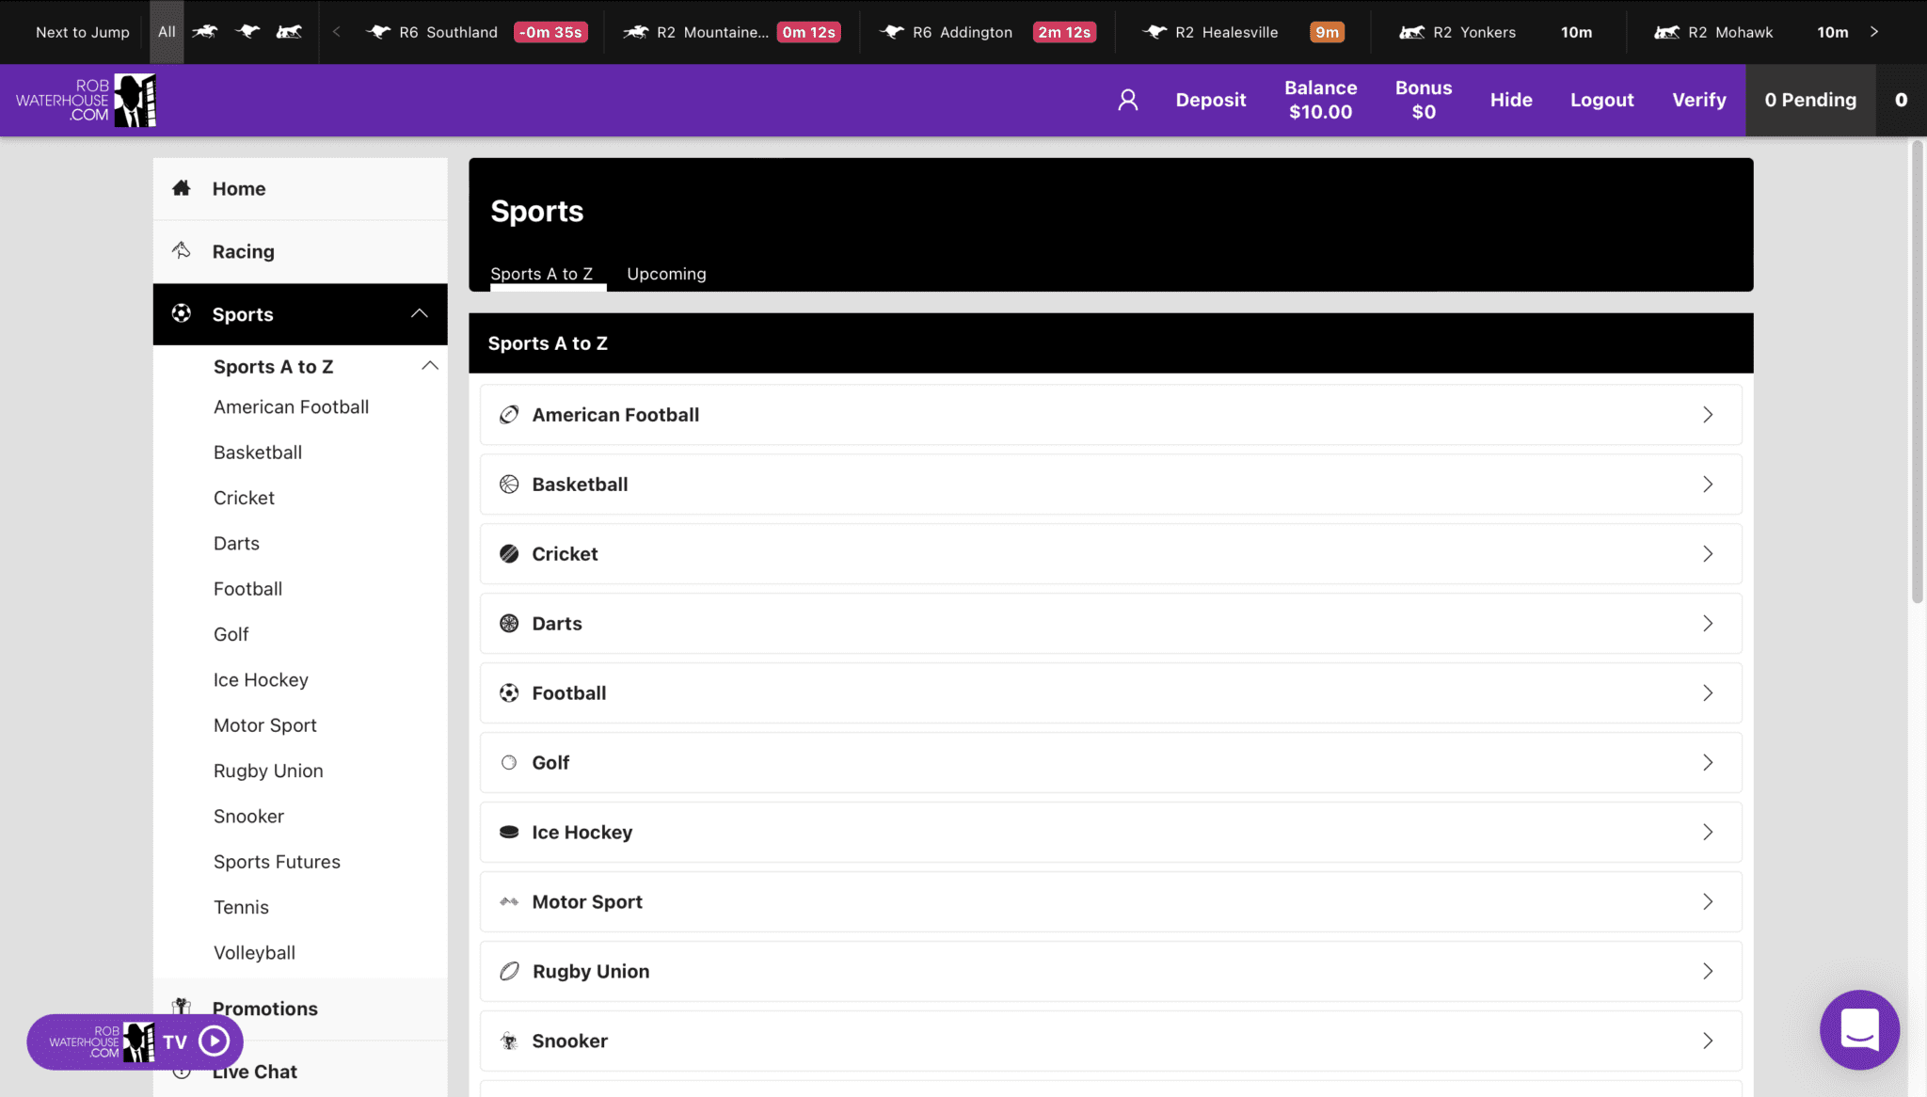Play Rob Waterhouse TV
1927x1097 pixels.
click(215, 1041)
